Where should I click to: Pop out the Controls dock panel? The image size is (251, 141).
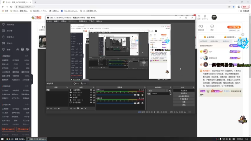coord(194,87)
